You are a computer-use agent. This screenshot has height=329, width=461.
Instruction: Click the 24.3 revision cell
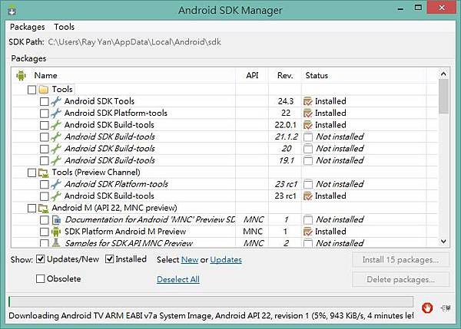[286, 101]
